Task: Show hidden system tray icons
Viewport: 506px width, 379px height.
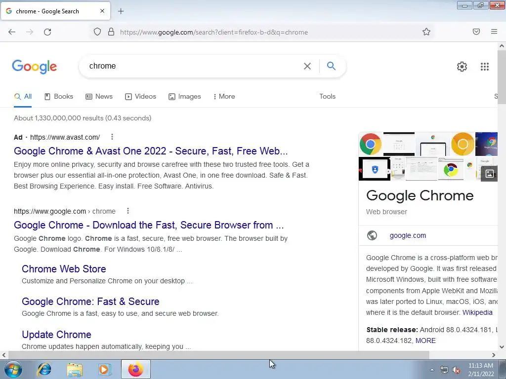Action: point(432,370)
